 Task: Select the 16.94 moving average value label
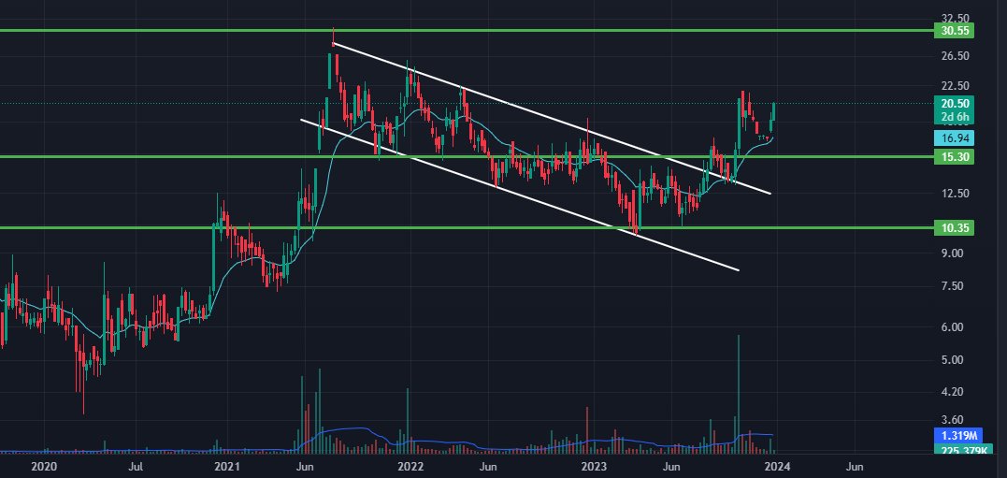point(954,138)
